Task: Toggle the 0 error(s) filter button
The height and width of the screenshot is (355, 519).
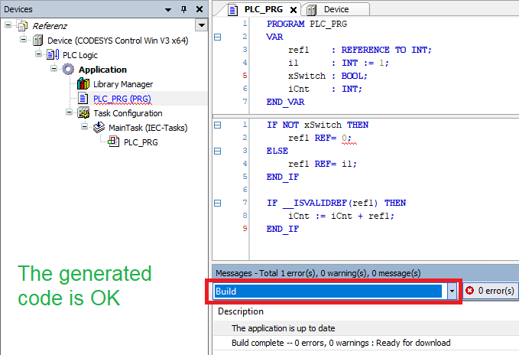Action: pos(491,291)
